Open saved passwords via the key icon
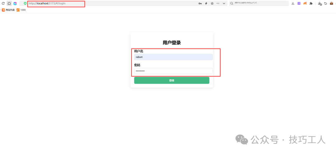The width and height of the screenshot is (336, 153). tap(200, 3)
